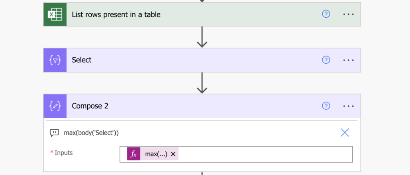The width and height of the screenshot is (410, 175).
Task: Insert a step between Select and Compose 2
Action: pos(202,83)
